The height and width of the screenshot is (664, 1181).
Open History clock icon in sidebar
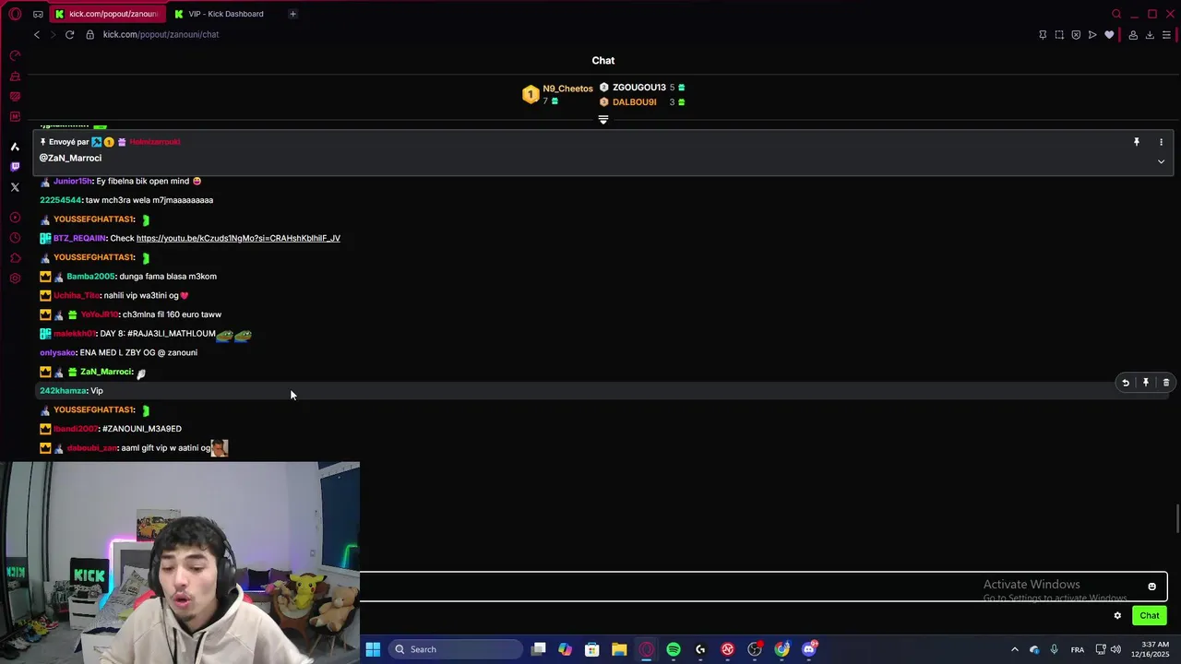(15, 238)
